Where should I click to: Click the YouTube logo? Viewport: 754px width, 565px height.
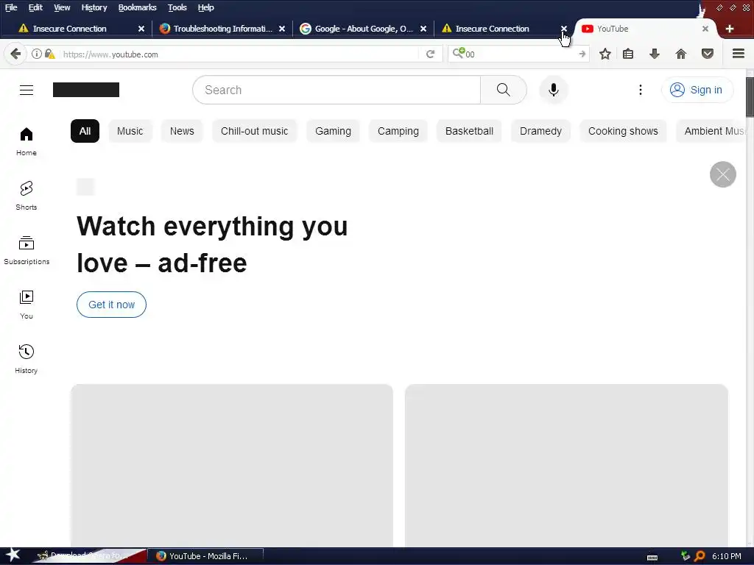pos(86,90)
